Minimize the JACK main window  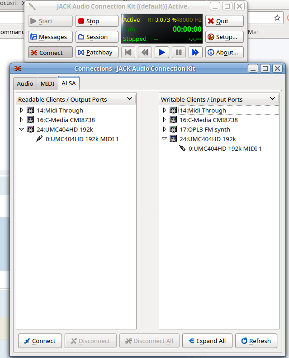[x=215, y=6]
